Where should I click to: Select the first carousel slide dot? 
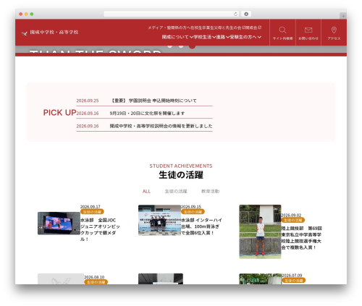tap(170, 46)
